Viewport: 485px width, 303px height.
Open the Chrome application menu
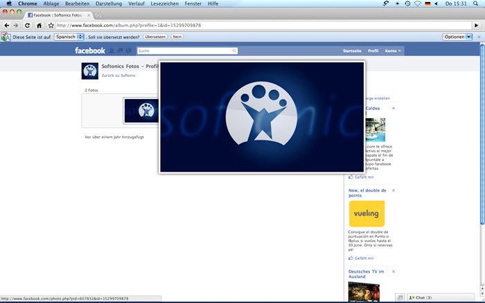pyautogui.click(x=28, y=3)
